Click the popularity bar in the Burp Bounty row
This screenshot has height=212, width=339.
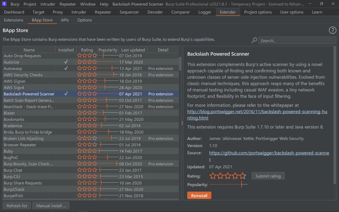tap(108, 164)
